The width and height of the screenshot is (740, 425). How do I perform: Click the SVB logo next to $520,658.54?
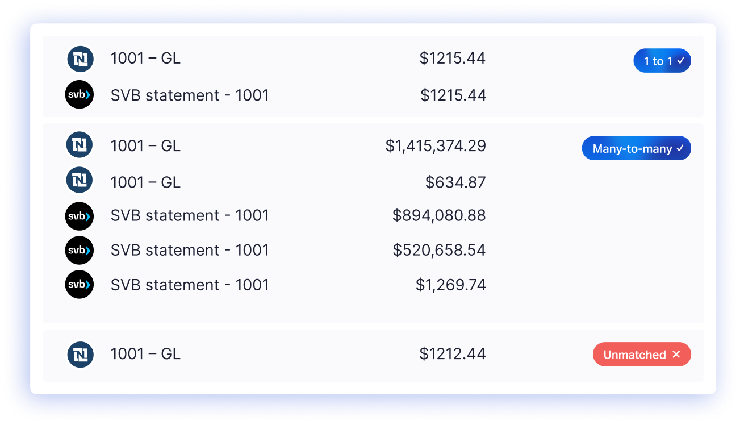tap(79, 250)
